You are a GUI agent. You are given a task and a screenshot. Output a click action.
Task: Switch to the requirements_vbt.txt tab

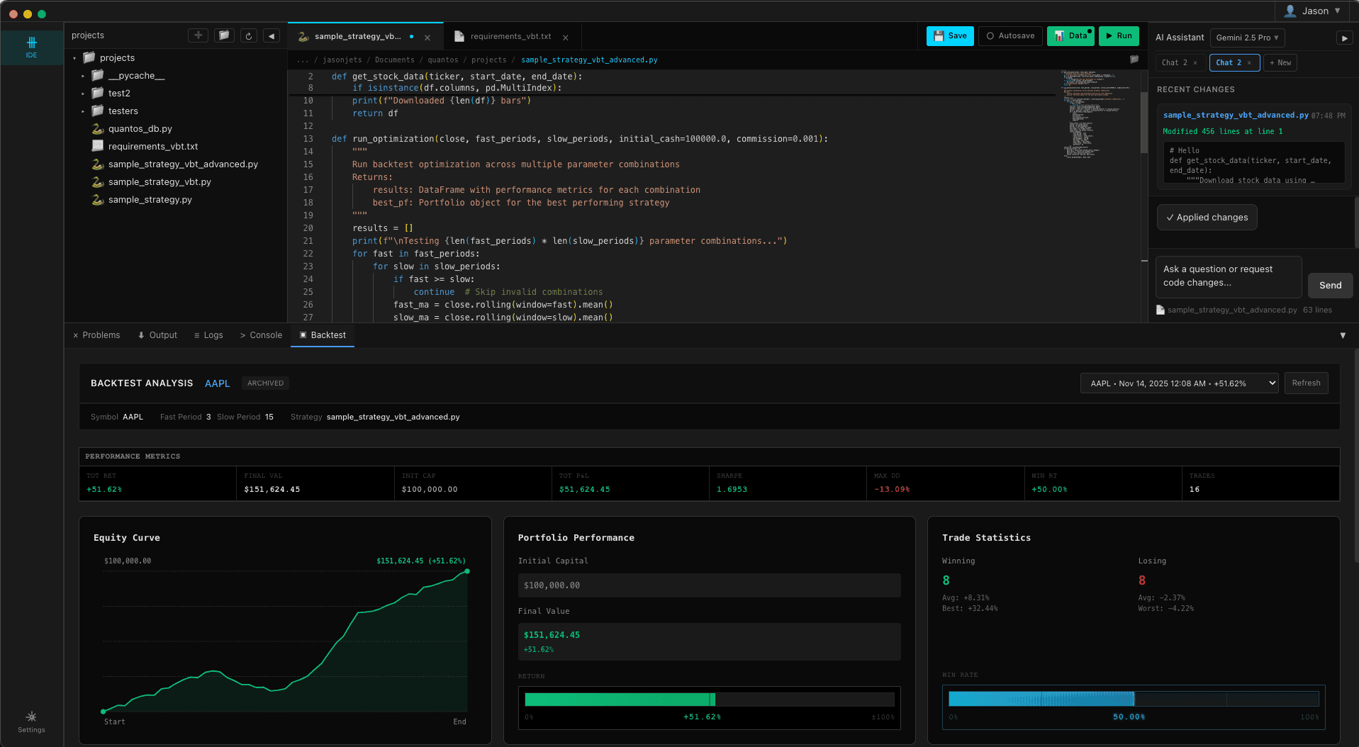coord(512,36)
